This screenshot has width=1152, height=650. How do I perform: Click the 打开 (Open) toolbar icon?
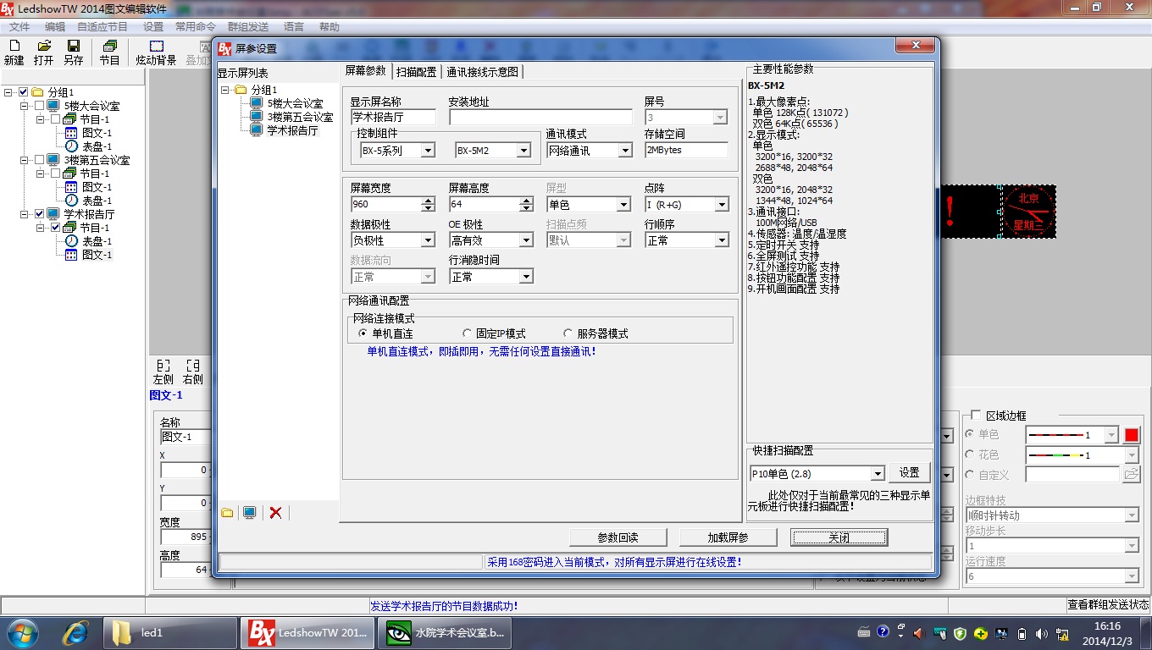pos(44,52)
